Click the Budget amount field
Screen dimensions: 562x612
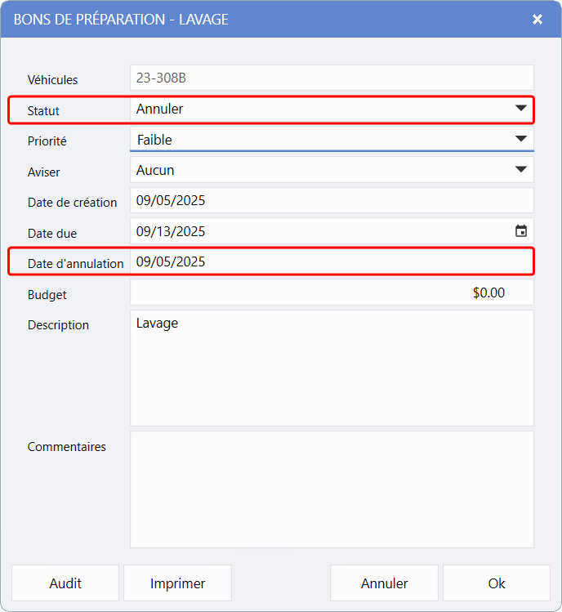[331, 293]
